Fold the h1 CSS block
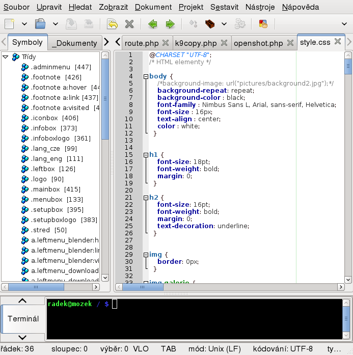The image size is (353, 355). coord(146,155)
